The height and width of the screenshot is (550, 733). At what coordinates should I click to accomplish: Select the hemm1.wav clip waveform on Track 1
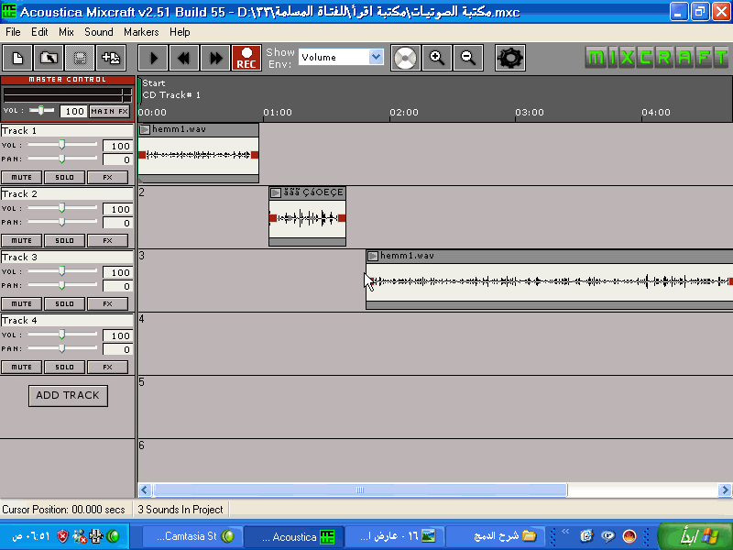pyautogui.click(x=199, y=155)
